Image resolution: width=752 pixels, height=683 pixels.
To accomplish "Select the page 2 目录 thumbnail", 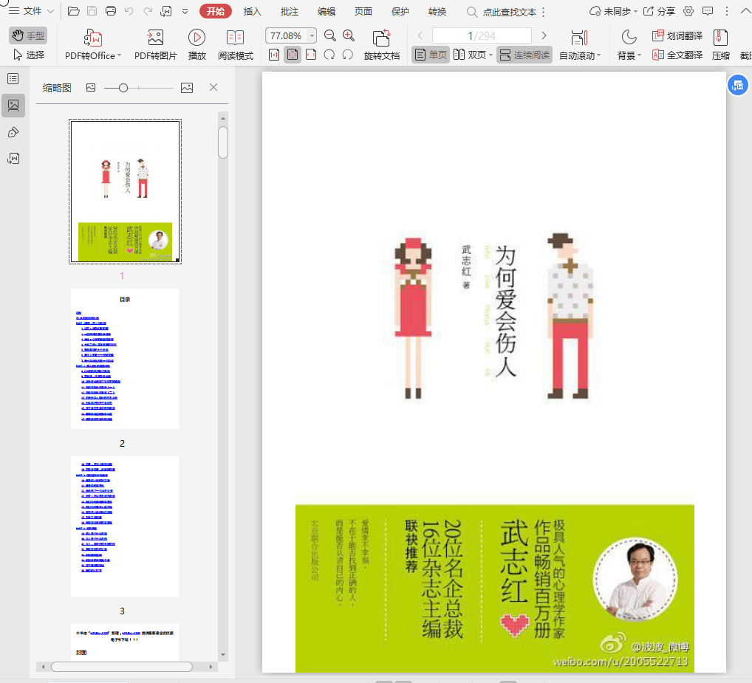I will [x=125, y=359].
